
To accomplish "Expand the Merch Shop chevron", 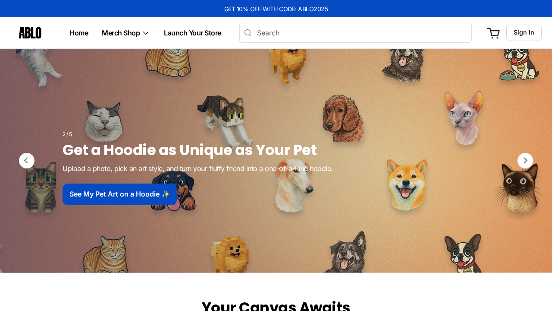I will click(x=146, y=33).
